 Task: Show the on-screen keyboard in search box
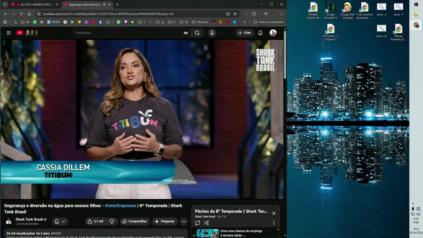[x=186, y=33]
